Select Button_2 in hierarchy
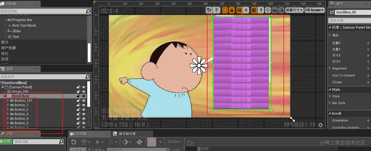 [21, 110]
